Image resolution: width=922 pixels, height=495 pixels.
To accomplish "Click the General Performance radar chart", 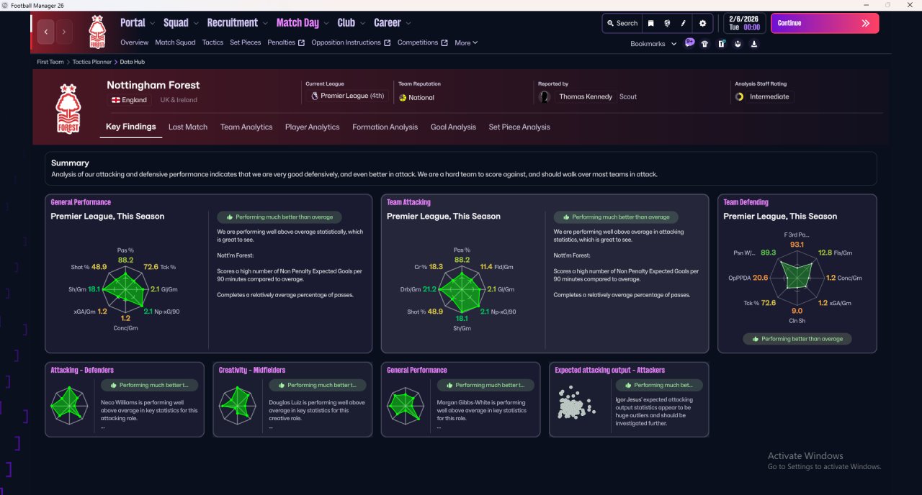I will click(x=127, y=289).
